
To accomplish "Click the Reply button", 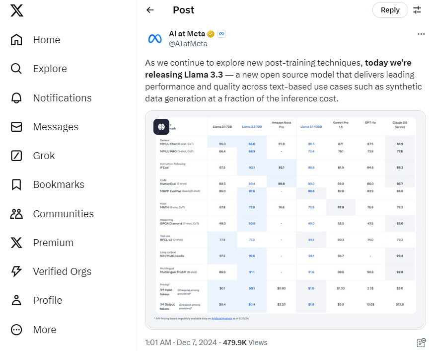I will tap(390, 10).
